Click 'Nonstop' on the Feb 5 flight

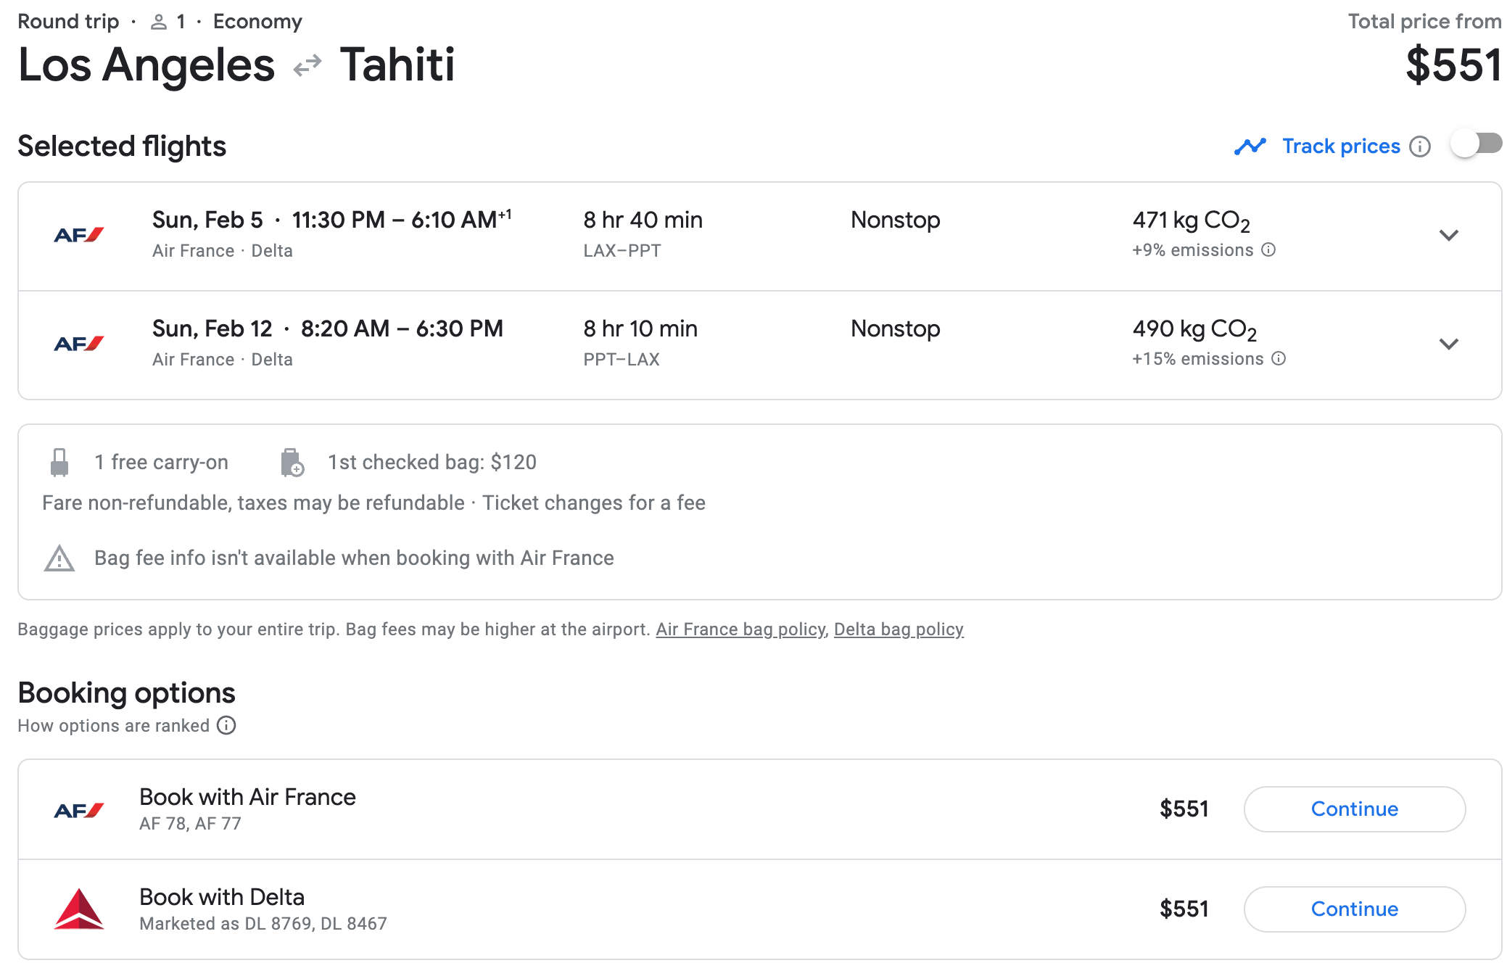(895, 220)
